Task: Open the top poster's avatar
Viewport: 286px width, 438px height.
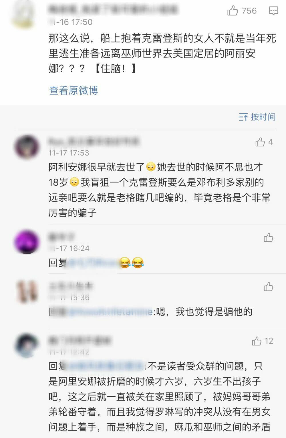Action: click(23, 14)
